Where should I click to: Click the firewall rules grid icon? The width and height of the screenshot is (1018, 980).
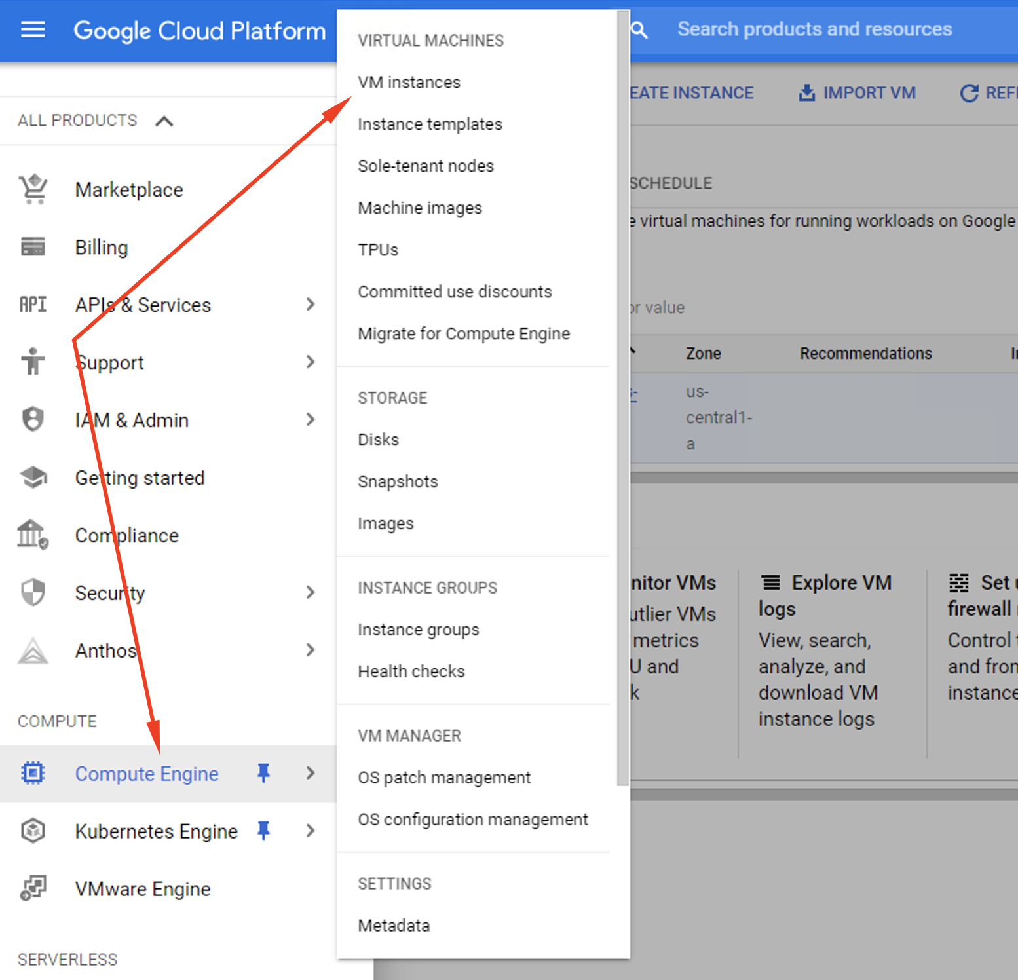pyautogui.click(x=959, y=582)
